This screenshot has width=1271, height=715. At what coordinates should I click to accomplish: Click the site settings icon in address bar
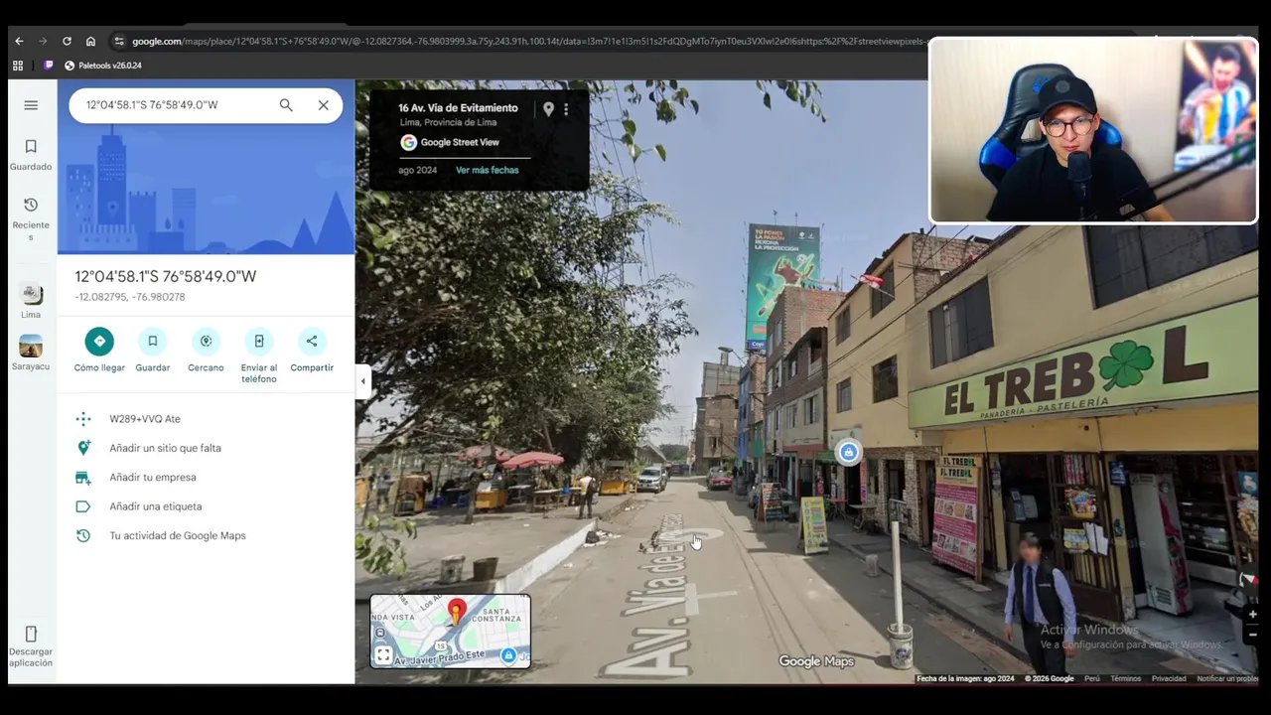pos(119,41)
